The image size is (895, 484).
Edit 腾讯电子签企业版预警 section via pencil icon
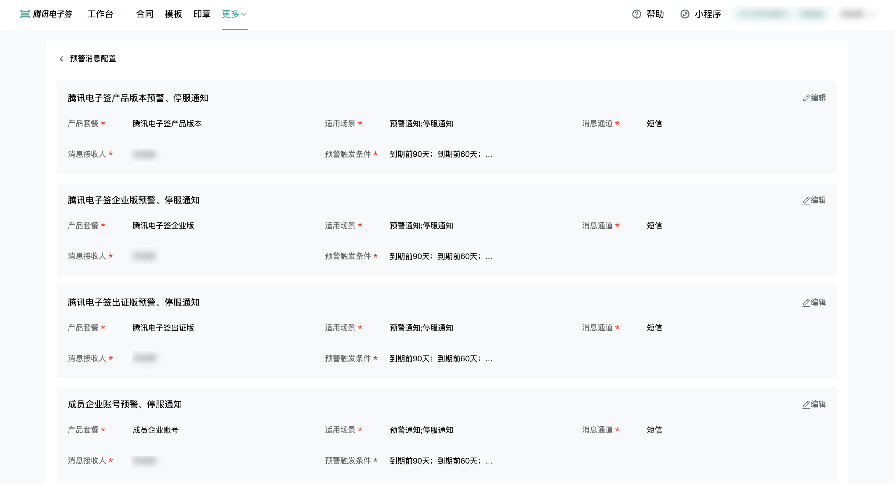[x=806, y=200]
